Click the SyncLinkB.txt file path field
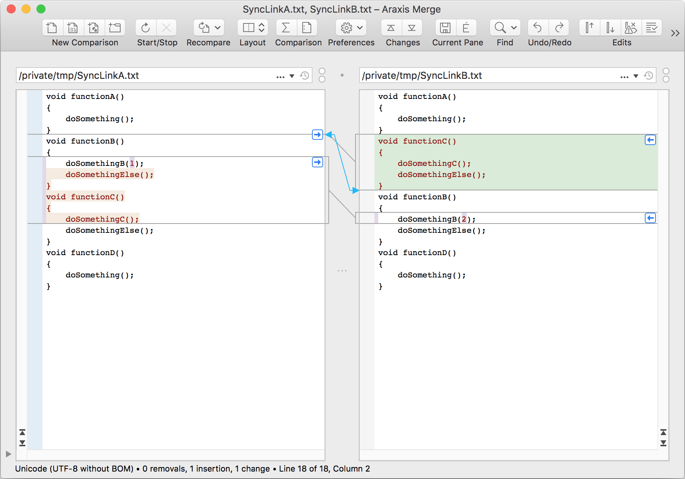The width and height of the screenshot is (685, 479). 484,75
